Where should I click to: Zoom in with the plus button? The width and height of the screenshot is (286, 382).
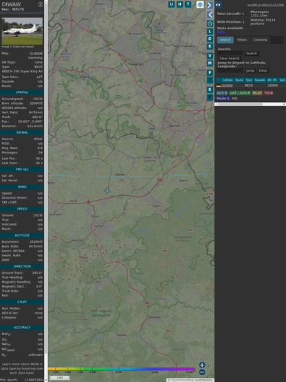point(202,365)
